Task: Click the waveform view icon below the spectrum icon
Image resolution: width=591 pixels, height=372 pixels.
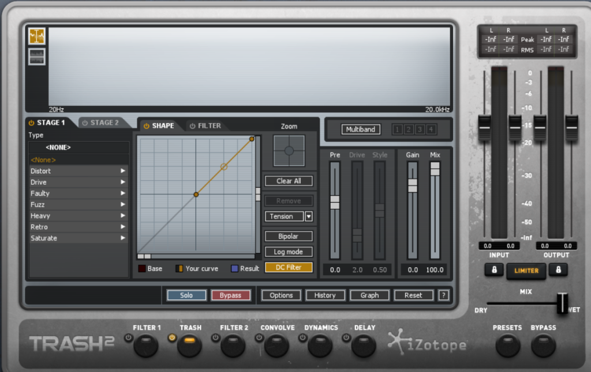Action: (x=37, y=56)
